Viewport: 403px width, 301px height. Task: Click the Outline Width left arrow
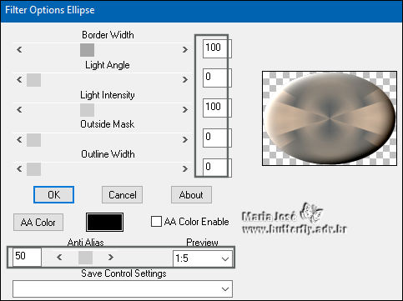pos(19,168)
